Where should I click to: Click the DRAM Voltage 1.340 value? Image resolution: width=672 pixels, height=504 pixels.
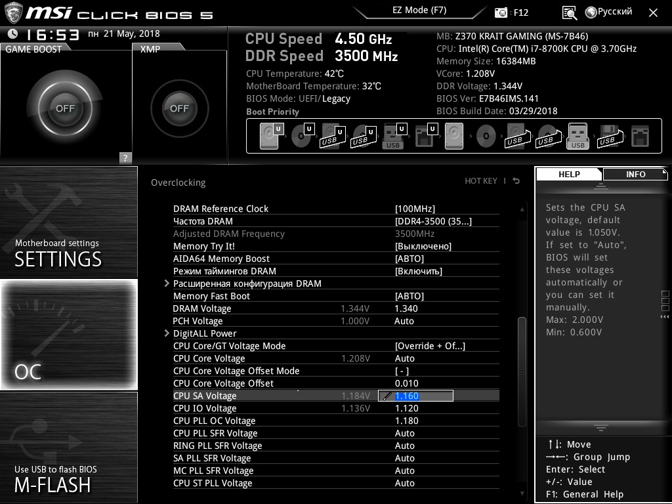pos(406,308)
